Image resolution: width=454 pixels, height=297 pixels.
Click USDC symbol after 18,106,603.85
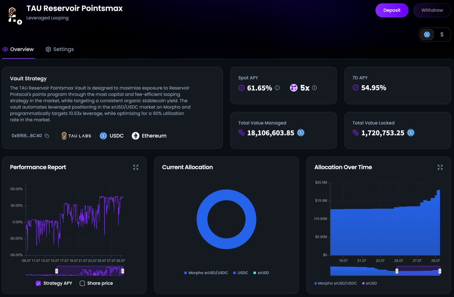[301, 133]
